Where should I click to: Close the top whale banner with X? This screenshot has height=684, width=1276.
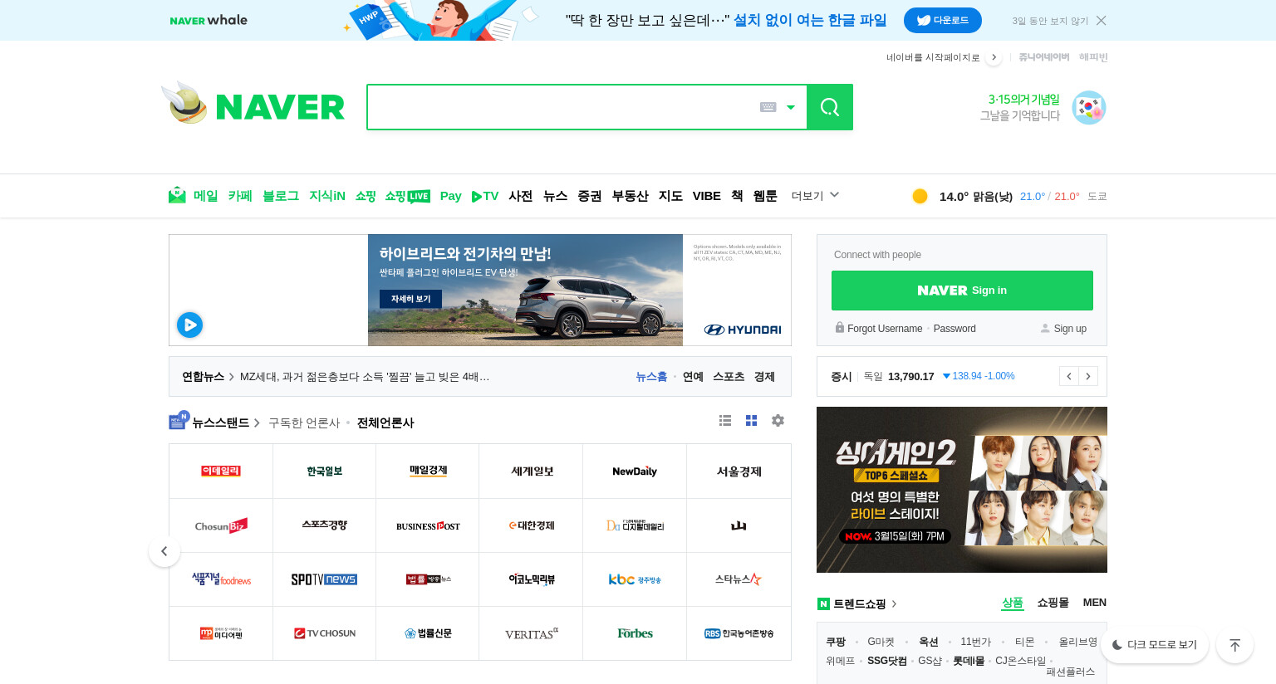1102,20
